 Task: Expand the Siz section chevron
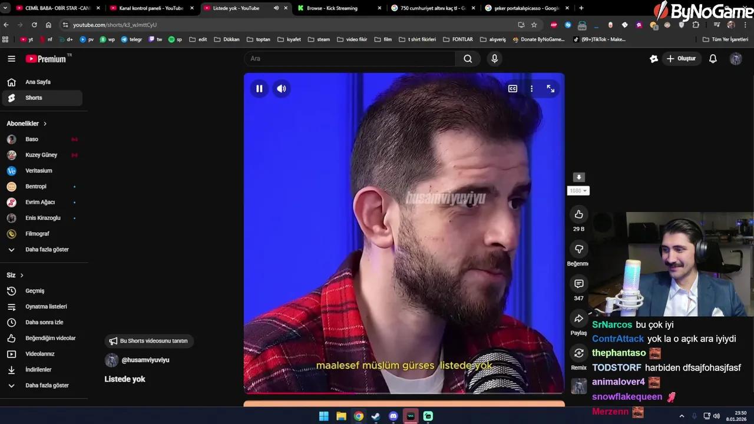tap(22, 276)
